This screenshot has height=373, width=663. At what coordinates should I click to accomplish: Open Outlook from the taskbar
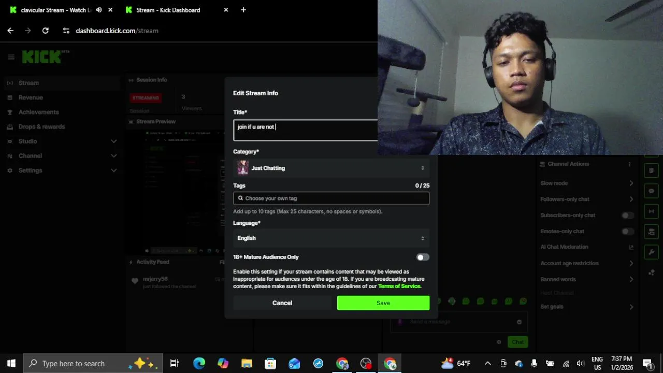coord(294,363)
